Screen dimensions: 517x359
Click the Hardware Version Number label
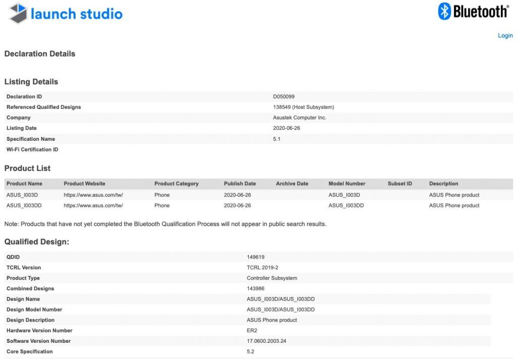point(39,331)
